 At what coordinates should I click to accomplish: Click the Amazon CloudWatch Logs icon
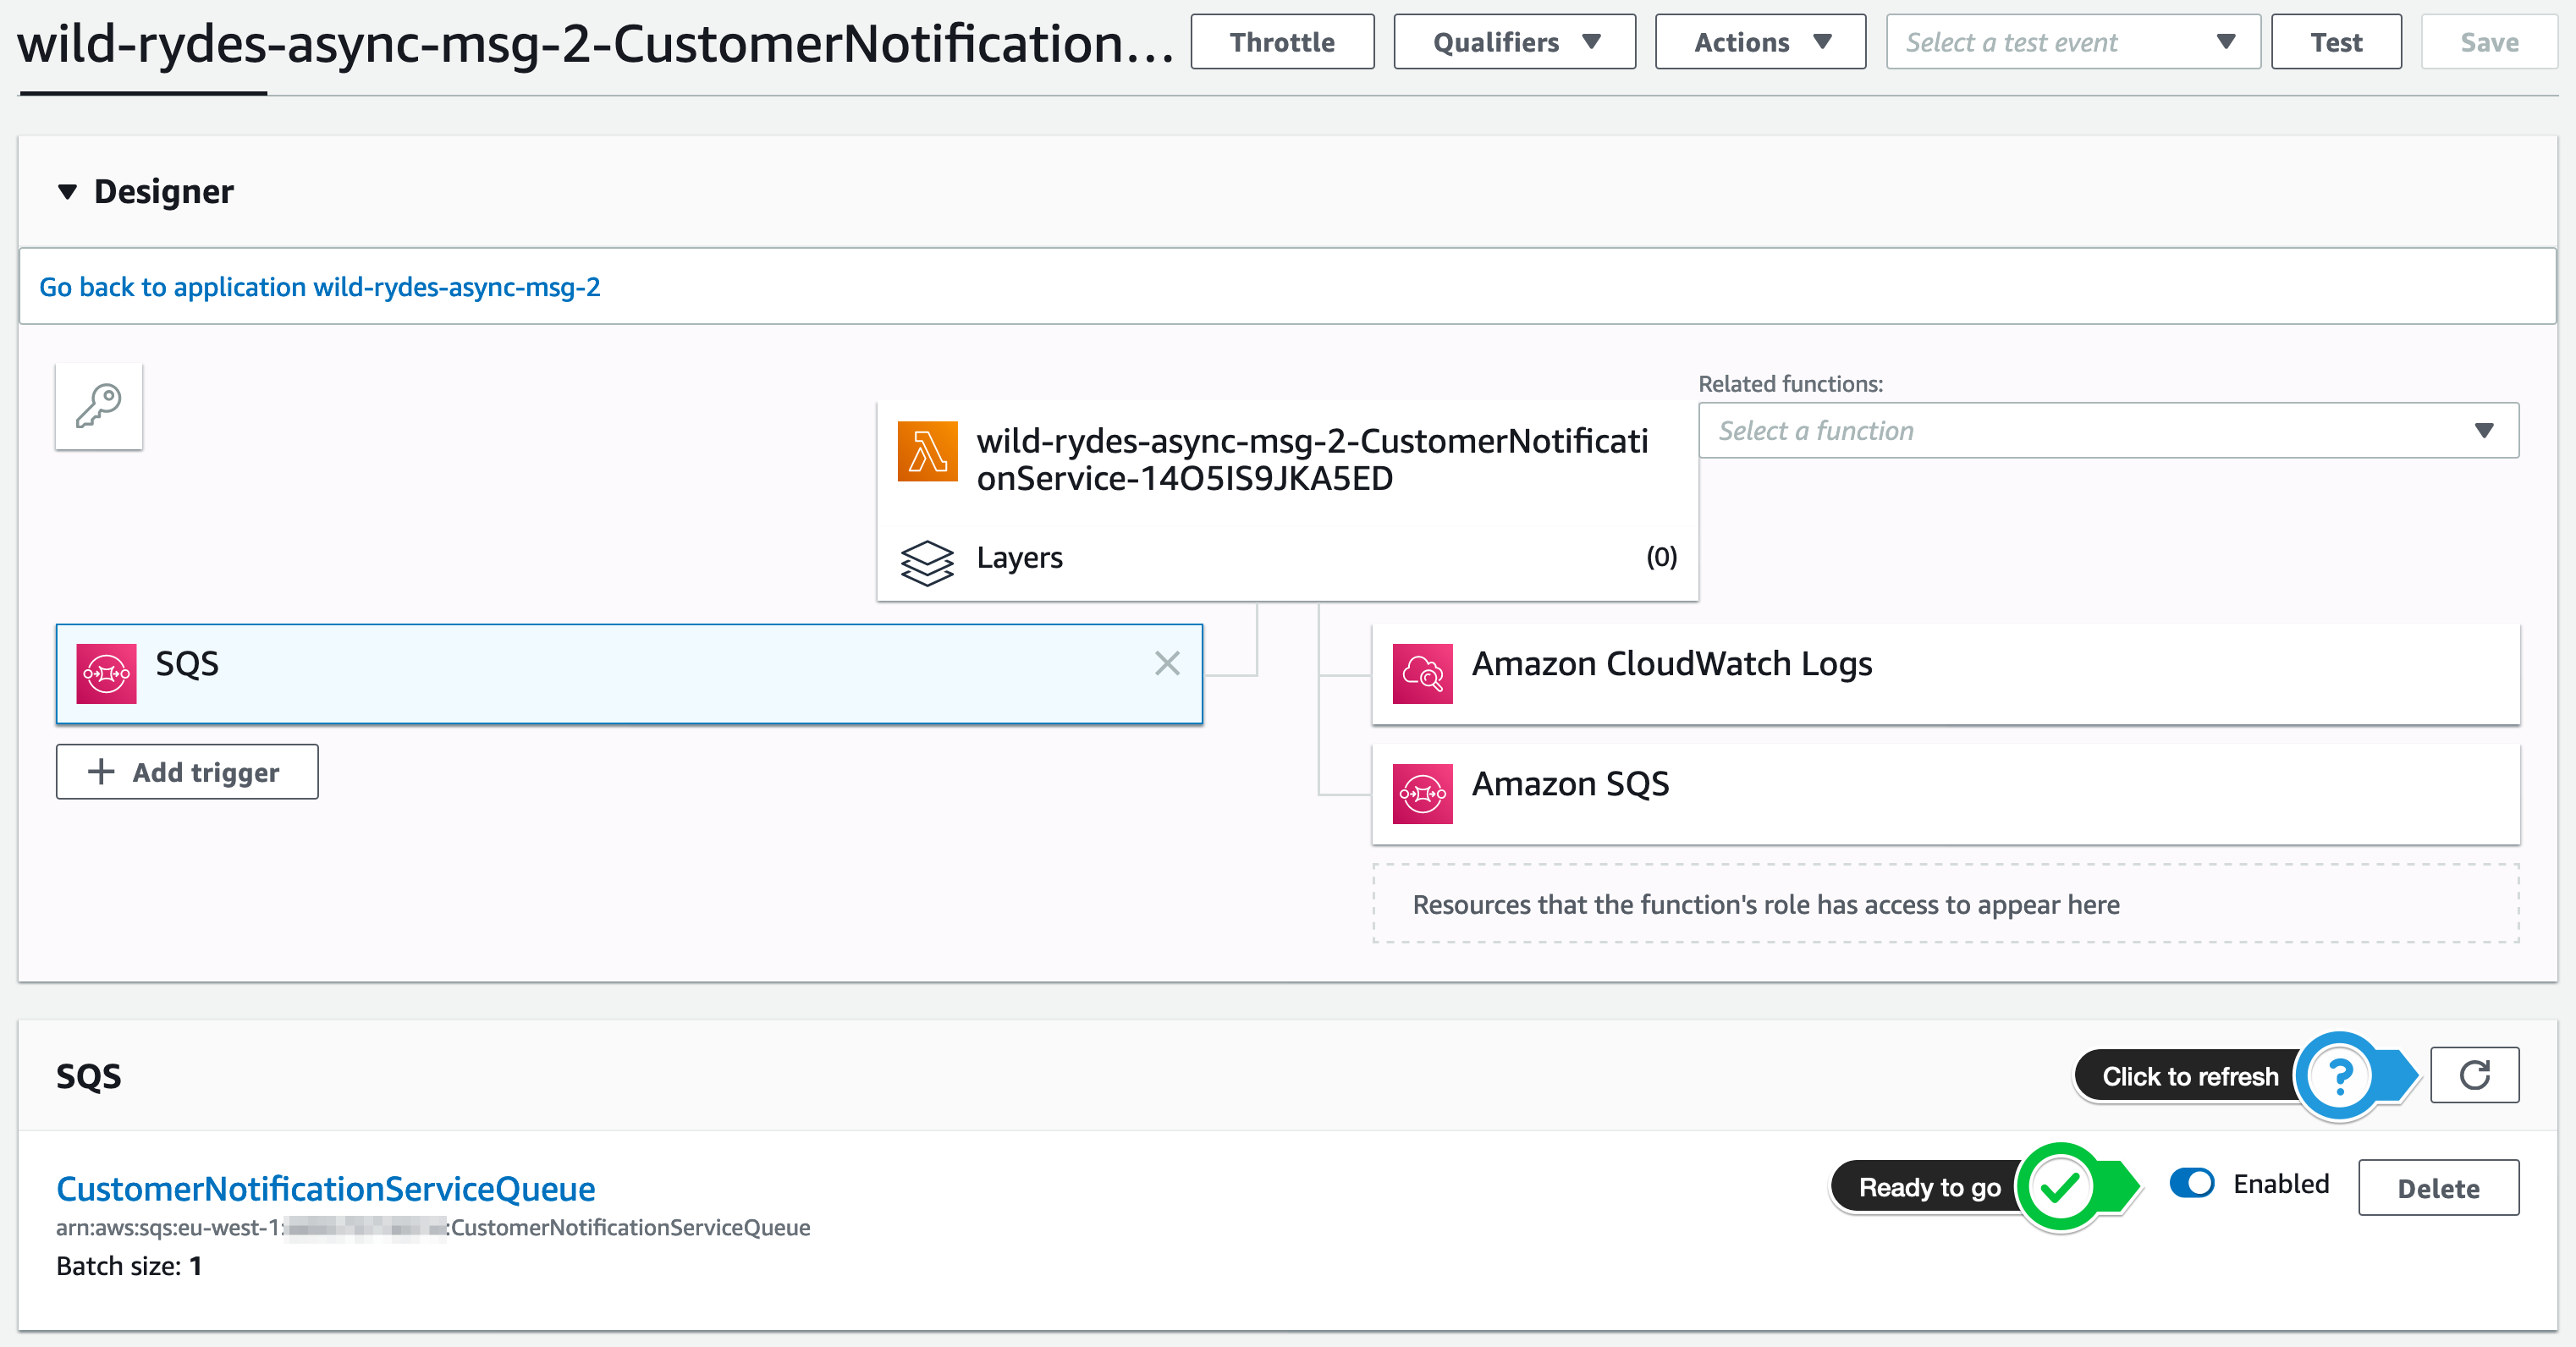pyautogui.click(x=1422, y=674)
